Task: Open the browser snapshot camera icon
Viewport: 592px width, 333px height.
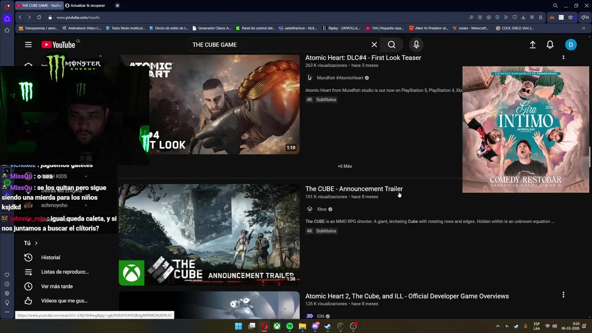Action: coord(488,18)
